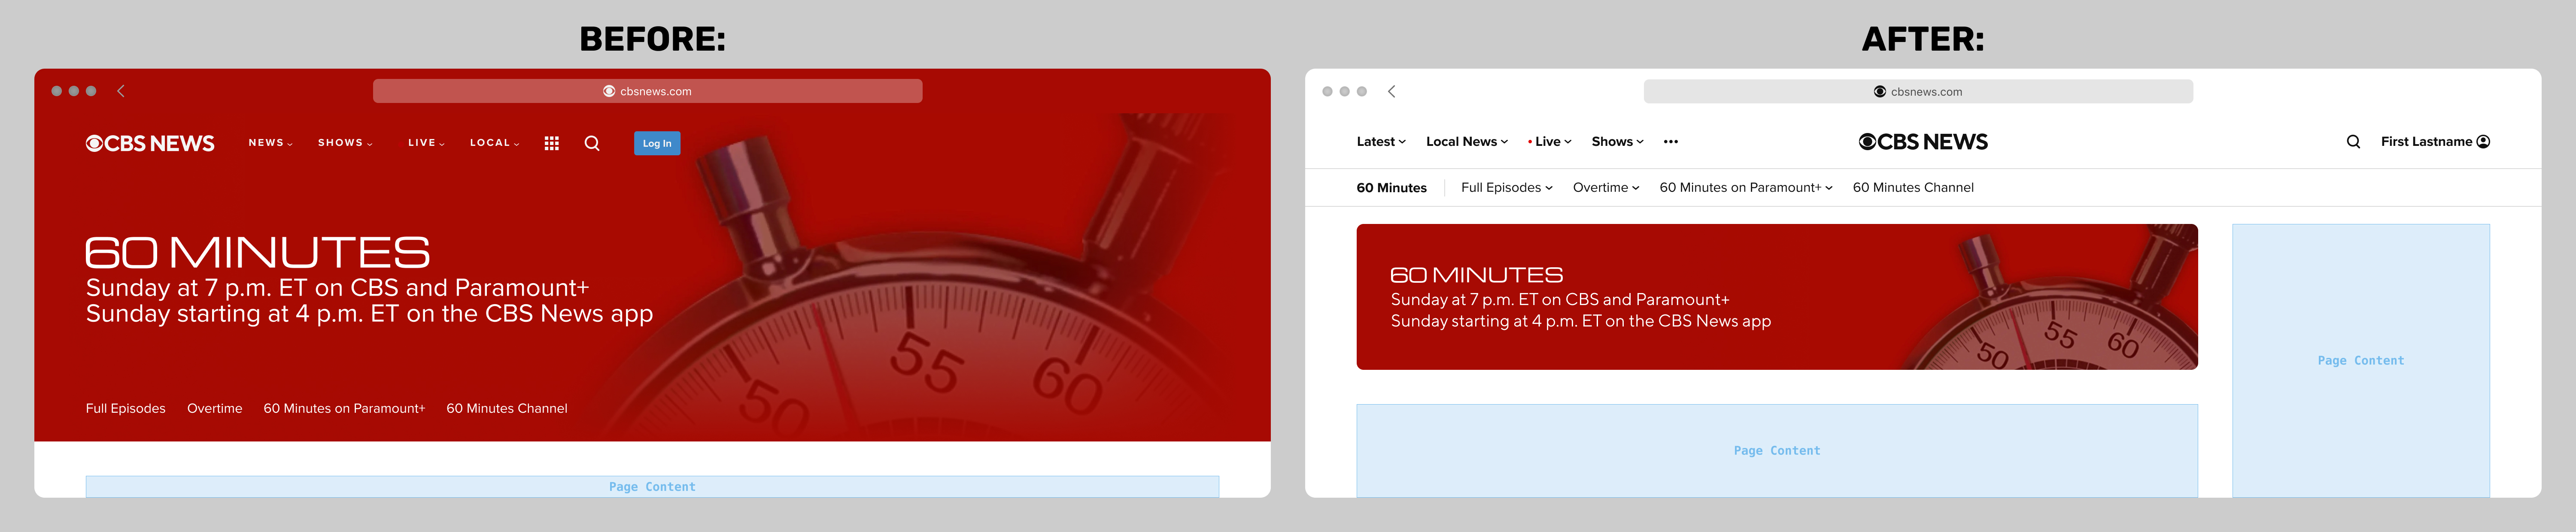The image size is (2576, 532).
Task: Click the search magnifier in the old header
Action: [592, 143]
